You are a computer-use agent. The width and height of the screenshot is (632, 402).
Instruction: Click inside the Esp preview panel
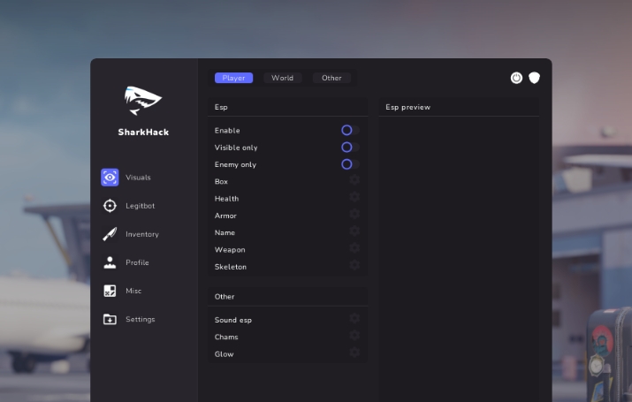coord(461,247)
